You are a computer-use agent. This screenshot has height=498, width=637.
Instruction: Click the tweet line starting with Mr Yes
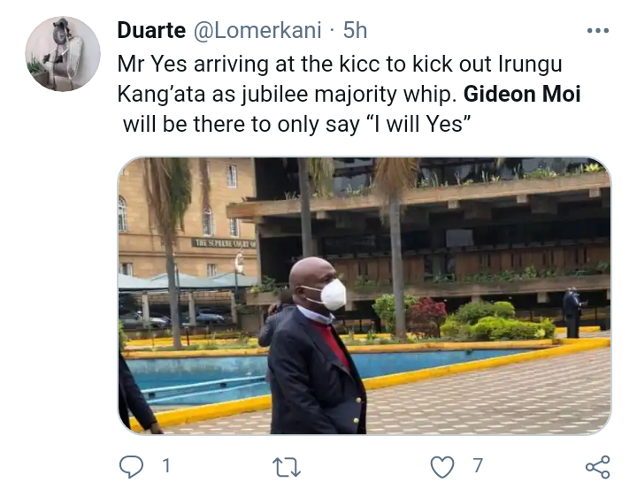340,65
